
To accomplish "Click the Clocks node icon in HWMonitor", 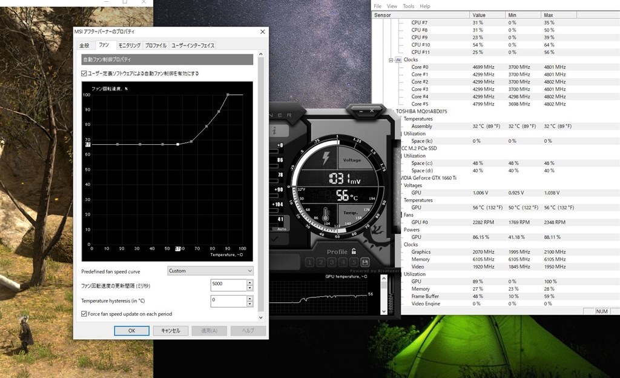I will [398, 60].
